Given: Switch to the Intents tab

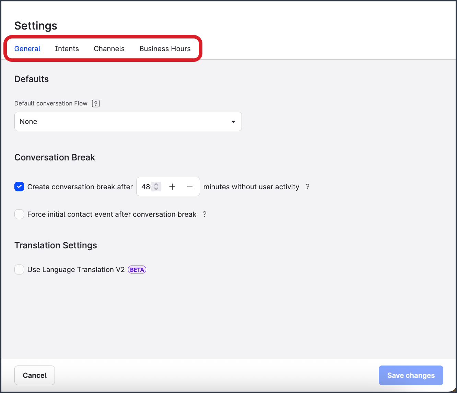Looking at the screenshot, I should [x=67, y=48].
